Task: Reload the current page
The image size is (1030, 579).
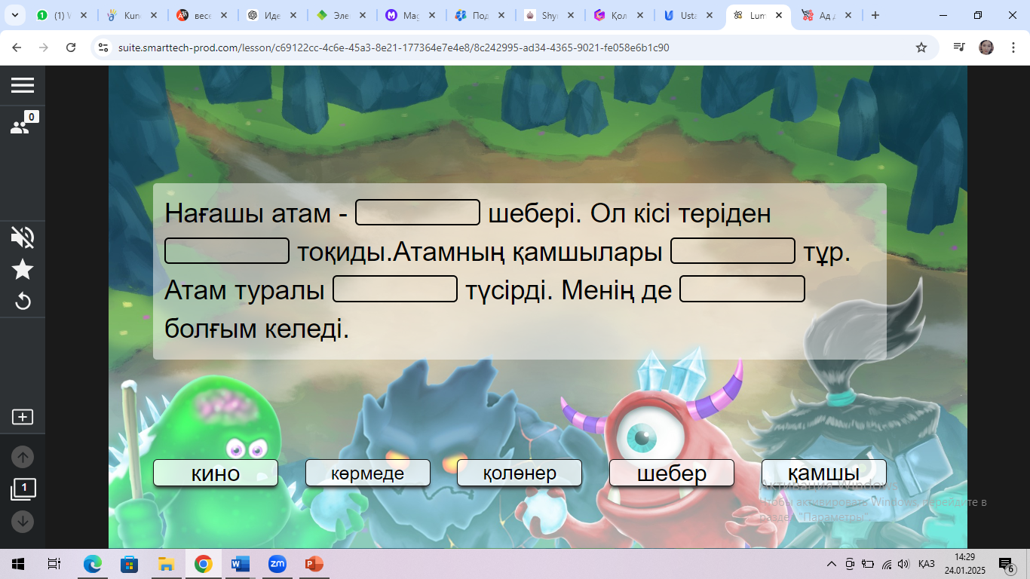Action: point(71,47)
